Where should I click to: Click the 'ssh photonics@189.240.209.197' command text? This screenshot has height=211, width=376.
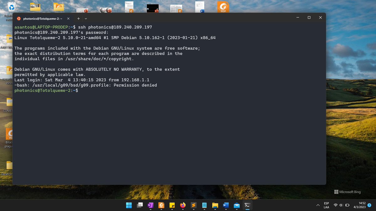[x=115, y=27]
